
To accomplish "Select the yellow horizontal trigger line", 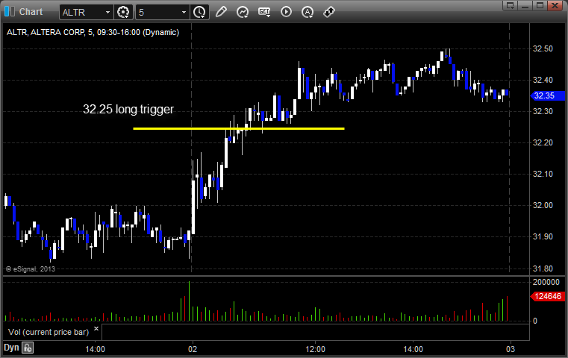I will tap(239, 128).
